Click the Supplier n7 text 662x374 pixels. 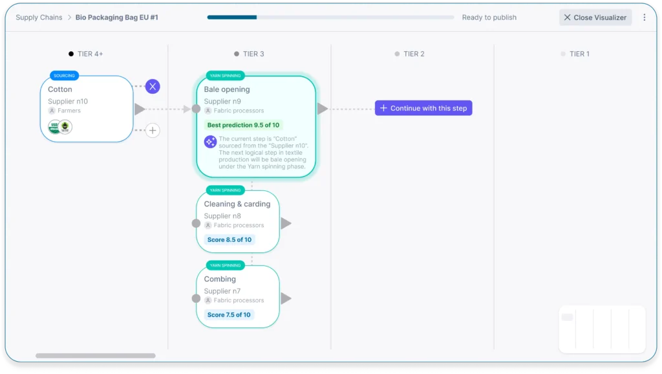click(222, 291)
